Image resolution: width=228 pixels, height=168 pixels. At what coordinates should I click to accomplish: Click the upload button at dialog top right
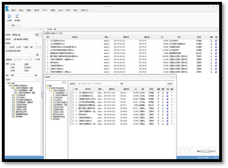pyautogui.click(x=169, y=84)
